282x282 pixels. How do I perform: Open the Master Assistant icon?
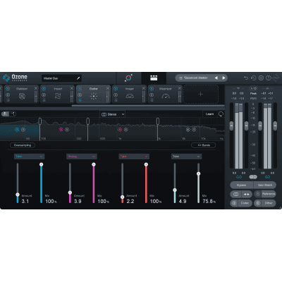pyautogui.click(x=128, y=78)
